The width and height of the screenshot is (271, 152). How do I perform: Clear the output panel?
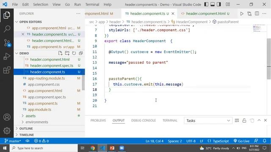(x=237, y=120)
